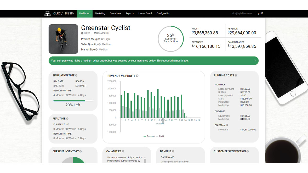Click the CyberApolis Savings & Loan bank name
This screenshot has height=173, width=308.
click(x=175, y=162)
